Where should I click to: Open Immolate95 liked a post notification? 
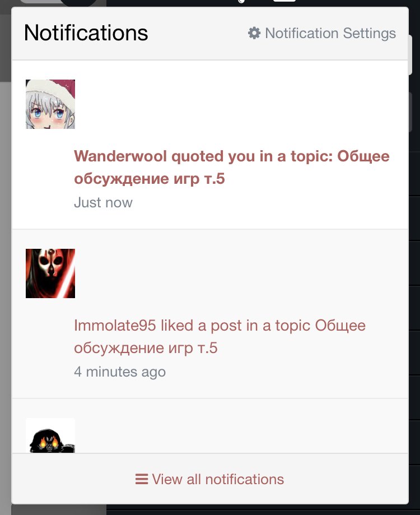click(220, 336)
